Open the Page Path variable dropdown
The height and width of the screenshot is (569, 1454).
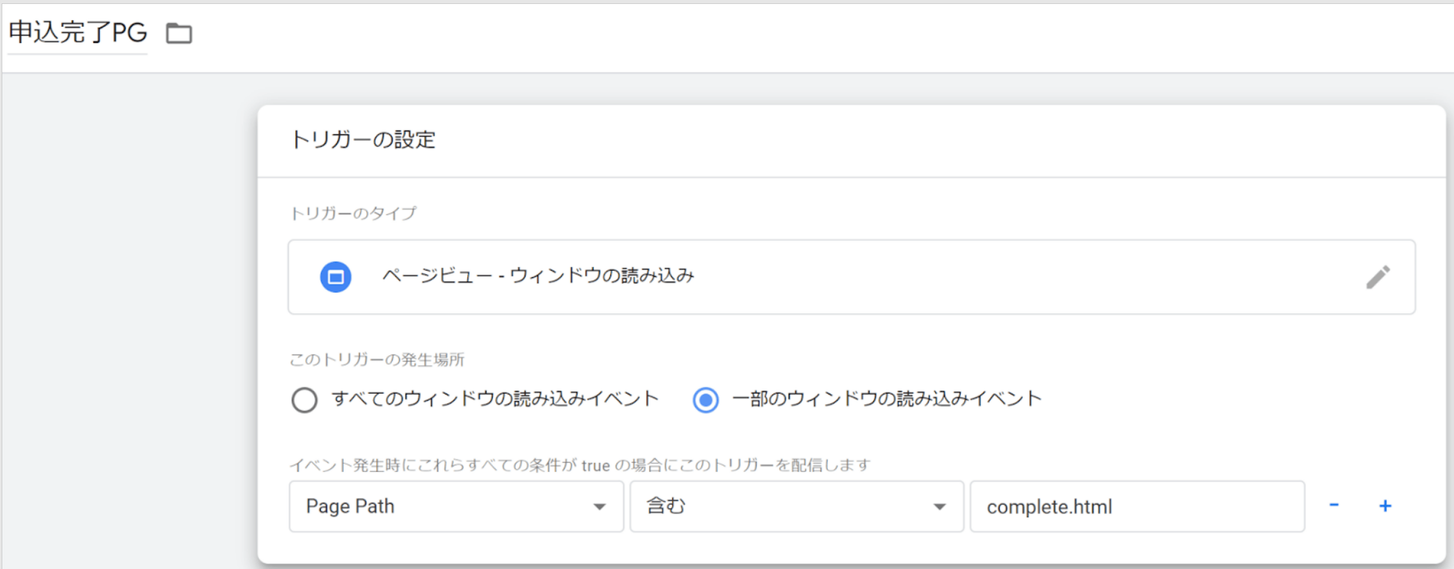point(456,506)
